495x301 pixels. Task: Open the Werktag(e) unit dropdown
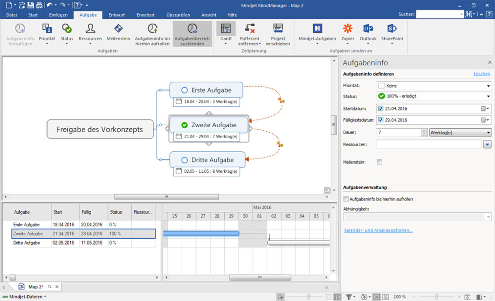(x=488, y=133)
